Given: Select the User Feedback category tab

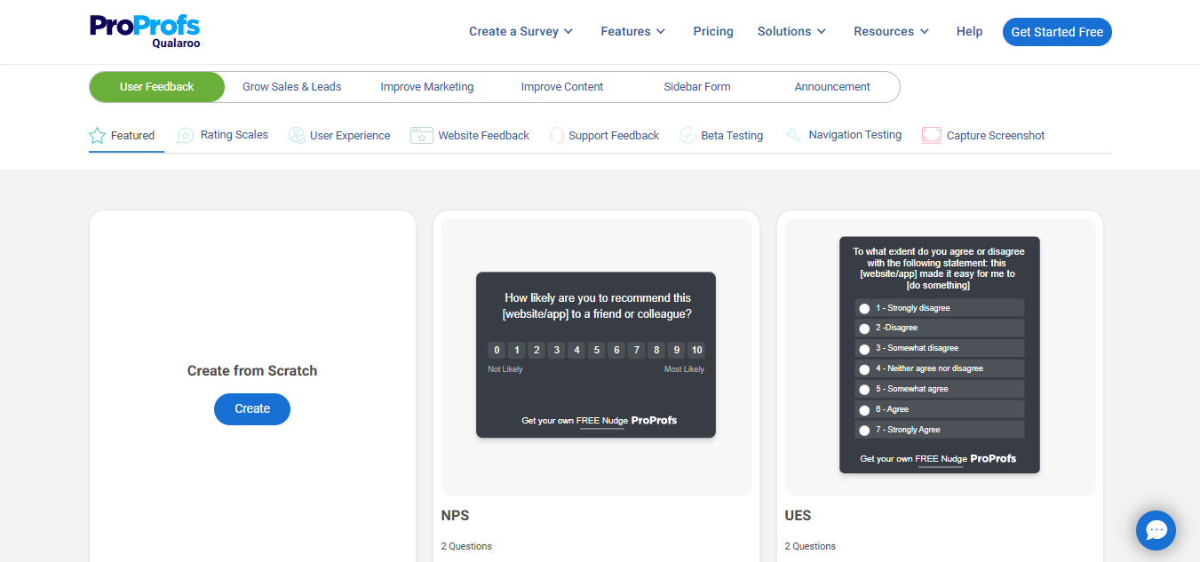Looking at the screenshot, I should pos(156,87).
